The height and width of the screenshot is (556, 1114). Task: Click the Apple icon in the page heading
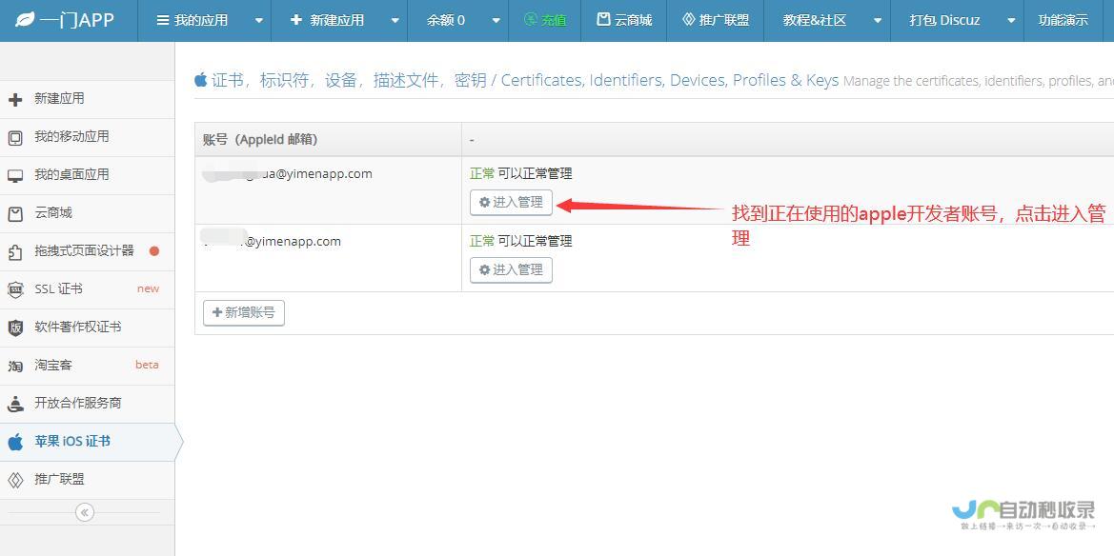click(x=201, y=80)
